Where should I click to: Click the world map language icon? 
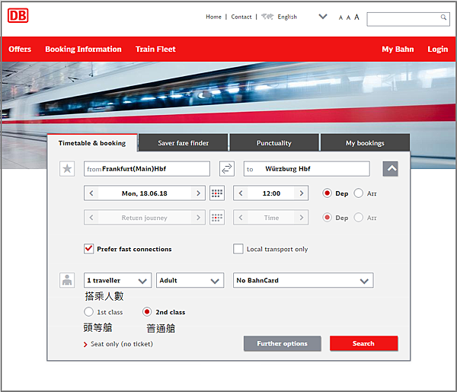point(267,17)
